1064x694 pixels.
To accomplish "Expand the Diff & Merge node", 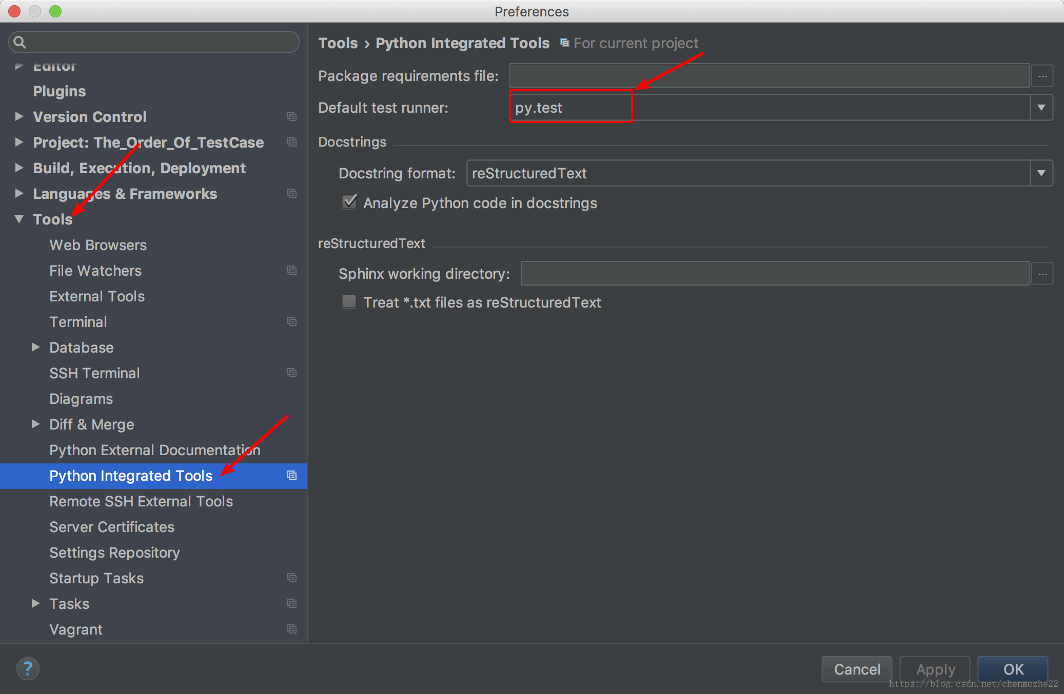I will coord(35,424).
